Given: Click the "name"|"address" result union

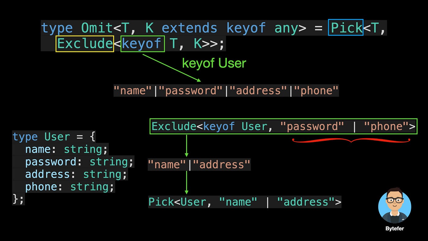Looking at the screenshot, I should coord(199,165).
